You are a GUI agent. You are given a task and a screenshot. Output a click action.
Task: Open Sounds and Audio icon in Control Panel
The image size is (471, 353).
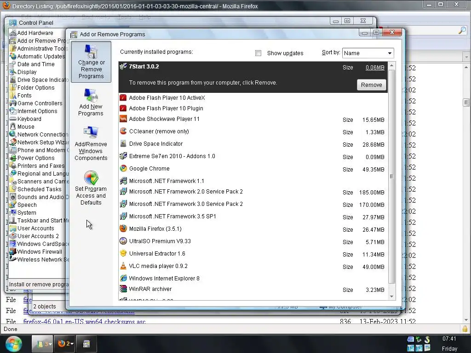12,197
